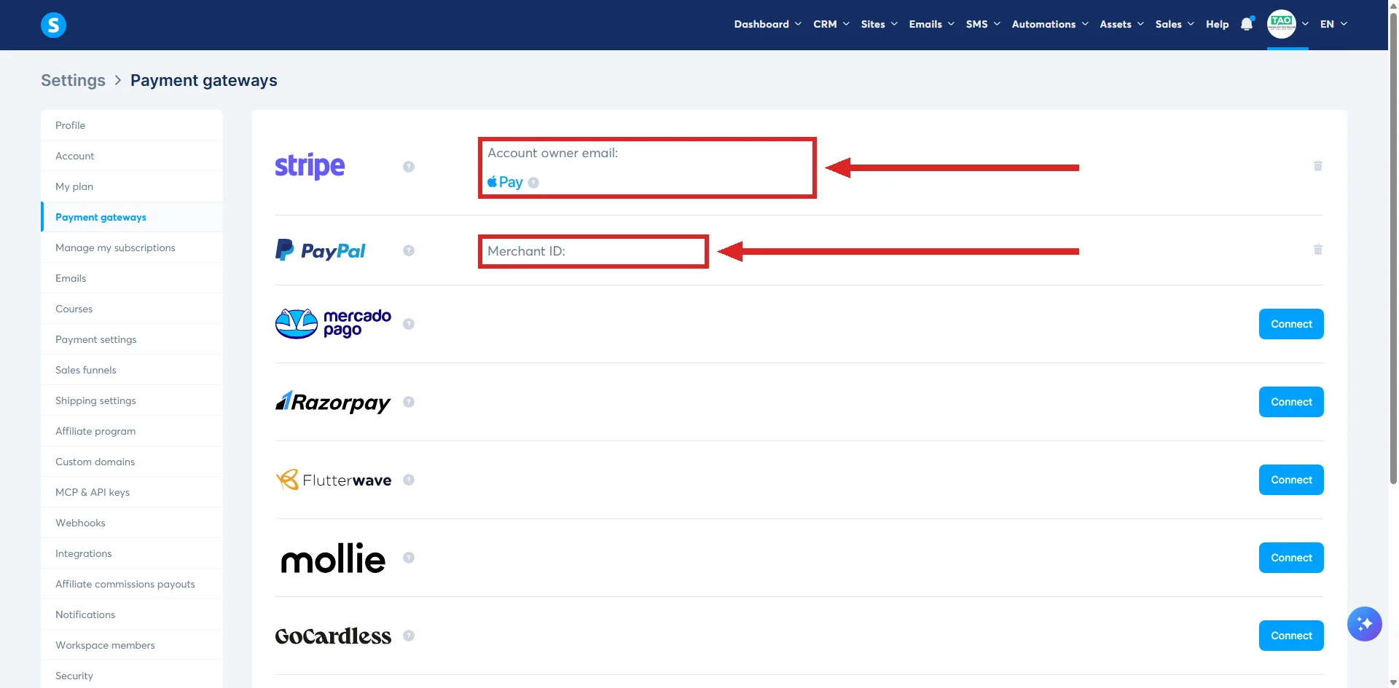Click the help icon next to Mercado Pago
The height and width of the screenshot is (688, 1399).
click(409, 324)
